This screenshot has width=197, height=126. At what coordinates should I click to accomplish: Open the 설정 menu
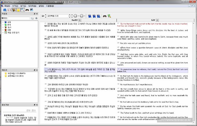[41, 6]
